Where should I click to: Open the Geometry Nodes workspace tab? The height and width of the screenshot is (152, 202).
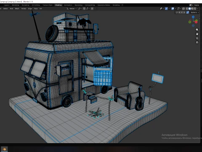coord(104,5)
